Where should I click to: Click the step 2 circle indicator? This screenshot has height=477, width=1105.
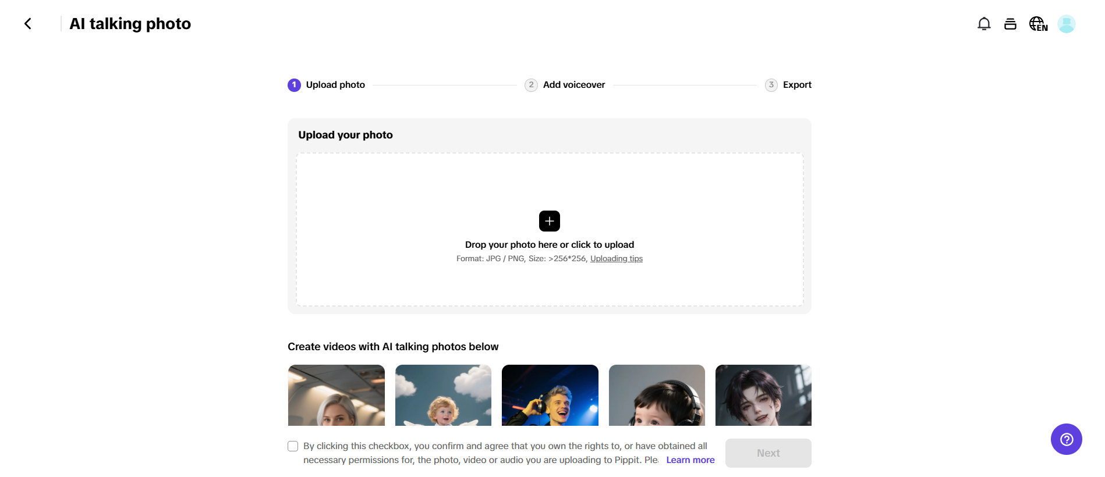pos(531,85)
